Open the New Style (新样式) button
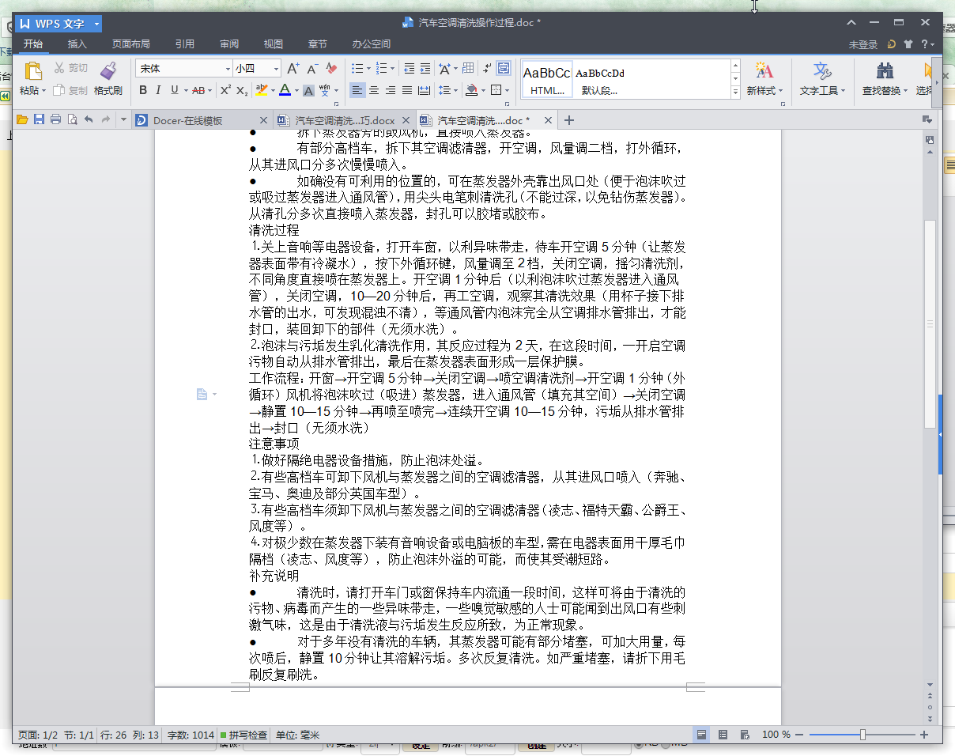This screenshot has width=955, height=756. pyautogui.click(x=764, y=79)
